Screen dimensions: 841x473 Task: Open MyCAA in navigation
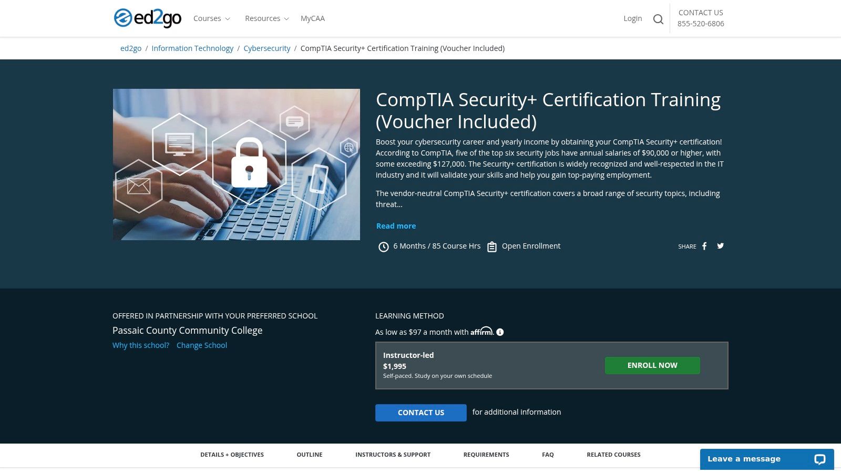click(x=312, y=18)
